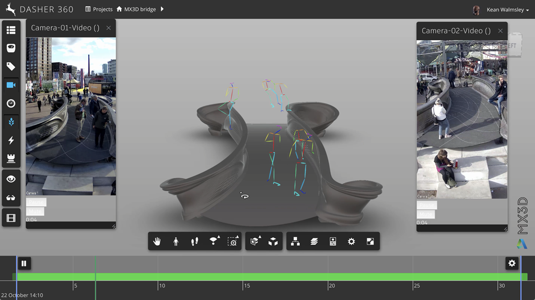Activate the first-person walk tool
Viewport: 535px width, 300px height.
click(176, 241)
